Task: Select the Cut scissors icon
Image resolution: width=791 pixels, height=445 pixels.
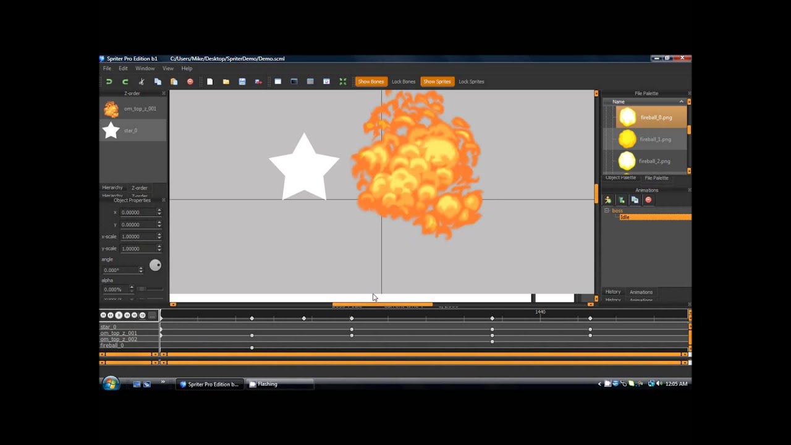Action: point(142,82)
